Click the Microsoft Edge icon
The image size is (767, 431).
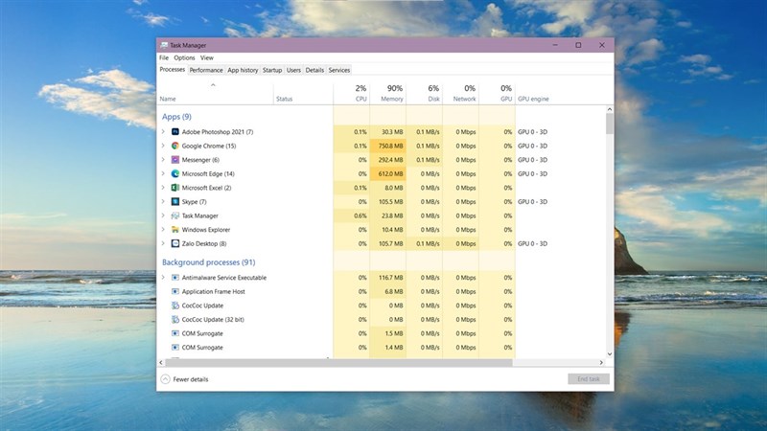click(175, 173)
